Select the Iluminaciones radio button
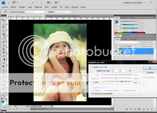157x113 pixels. (123, 90)
